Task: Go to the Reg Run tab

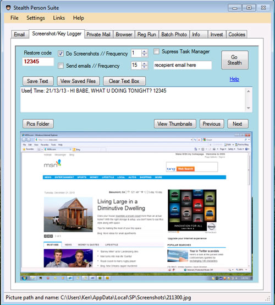Action: point(147,34)
